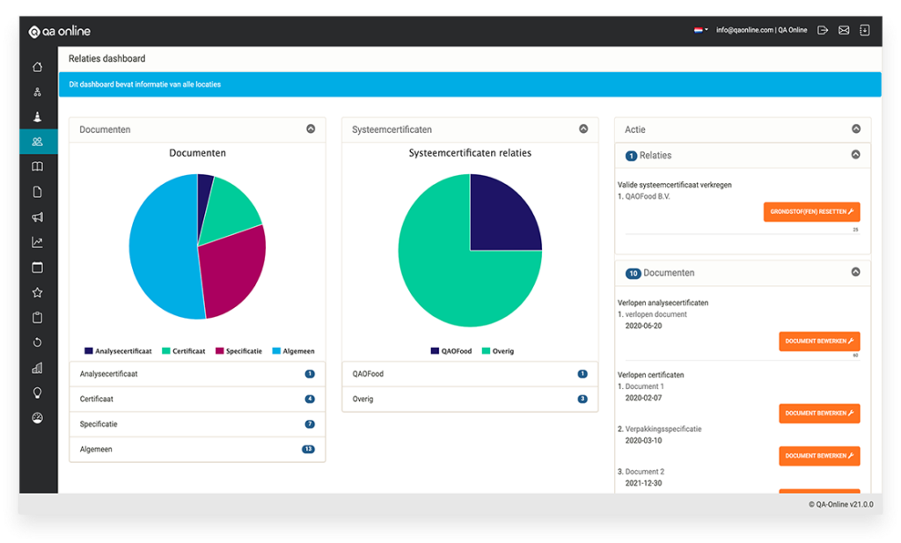Click the logout icon in the top bar
The width and height of the screenshot is (901, 543).
click(x=822, y=29)
